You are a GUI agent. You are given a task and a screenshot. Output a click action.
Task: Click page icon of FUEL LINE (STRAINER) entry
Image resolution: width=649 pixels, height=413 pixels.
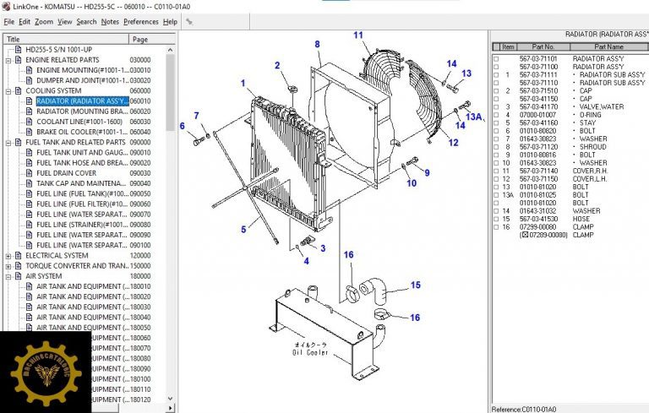pyautogui.click(x=29, y=225)
